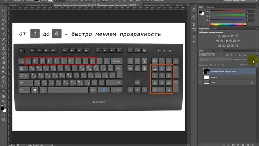Change screen mode button in toolbar
This screenshot has width=259, height=146.
pos(3,120)
